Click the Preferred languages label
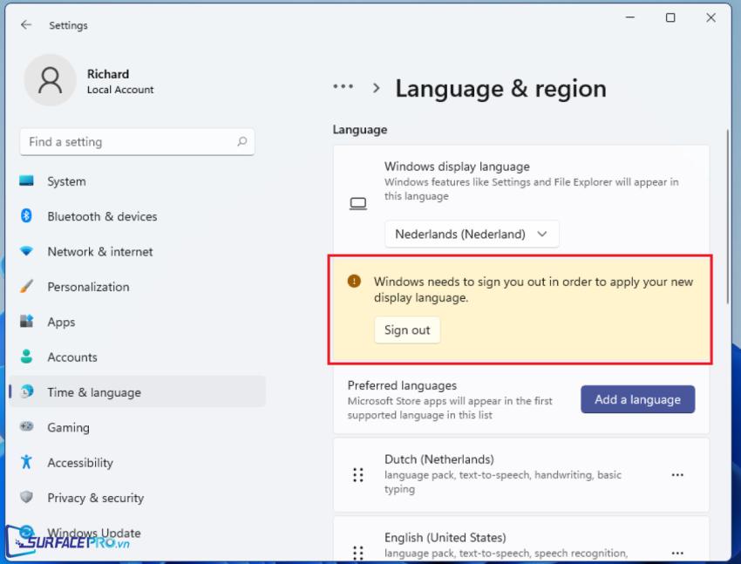 coord(402,385)
